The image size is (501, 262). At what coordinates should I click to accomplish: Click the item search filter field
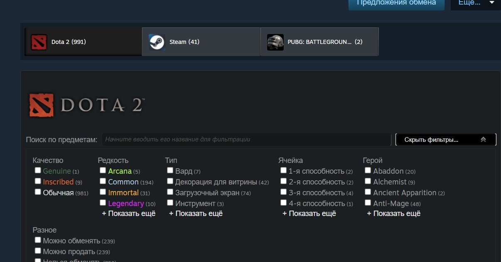coord(247,140)
